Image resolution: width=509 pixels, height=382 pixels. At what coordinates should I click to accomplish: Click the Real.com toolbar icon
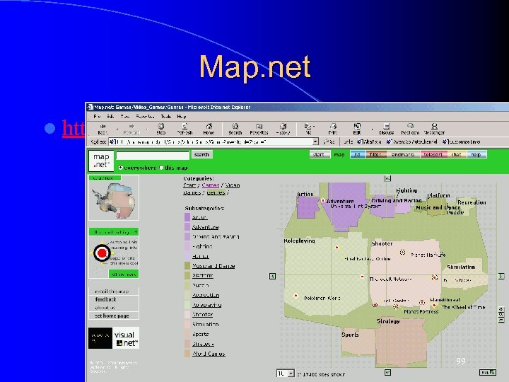(x=410, y=129)
